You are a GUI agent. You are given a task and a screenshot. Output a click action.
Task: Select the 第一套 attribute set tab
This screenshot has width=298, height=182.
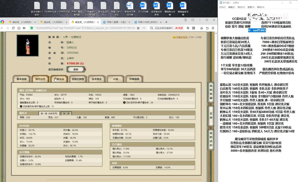click(49, 113)
